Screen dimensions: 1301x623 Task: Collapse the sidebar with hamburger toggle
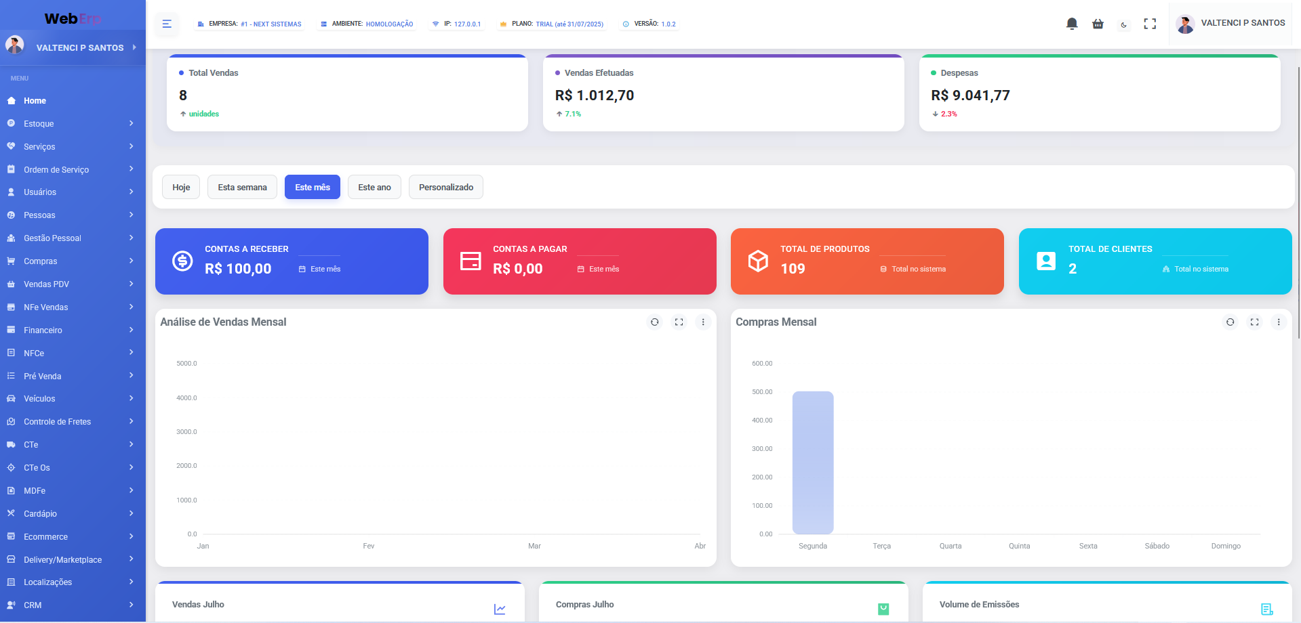pyautogui.click(x=167, y=24)
